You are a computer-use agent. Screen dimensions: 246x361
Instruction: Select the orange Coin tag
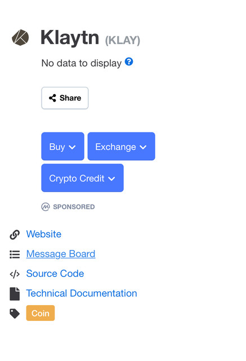coord(41,313)
